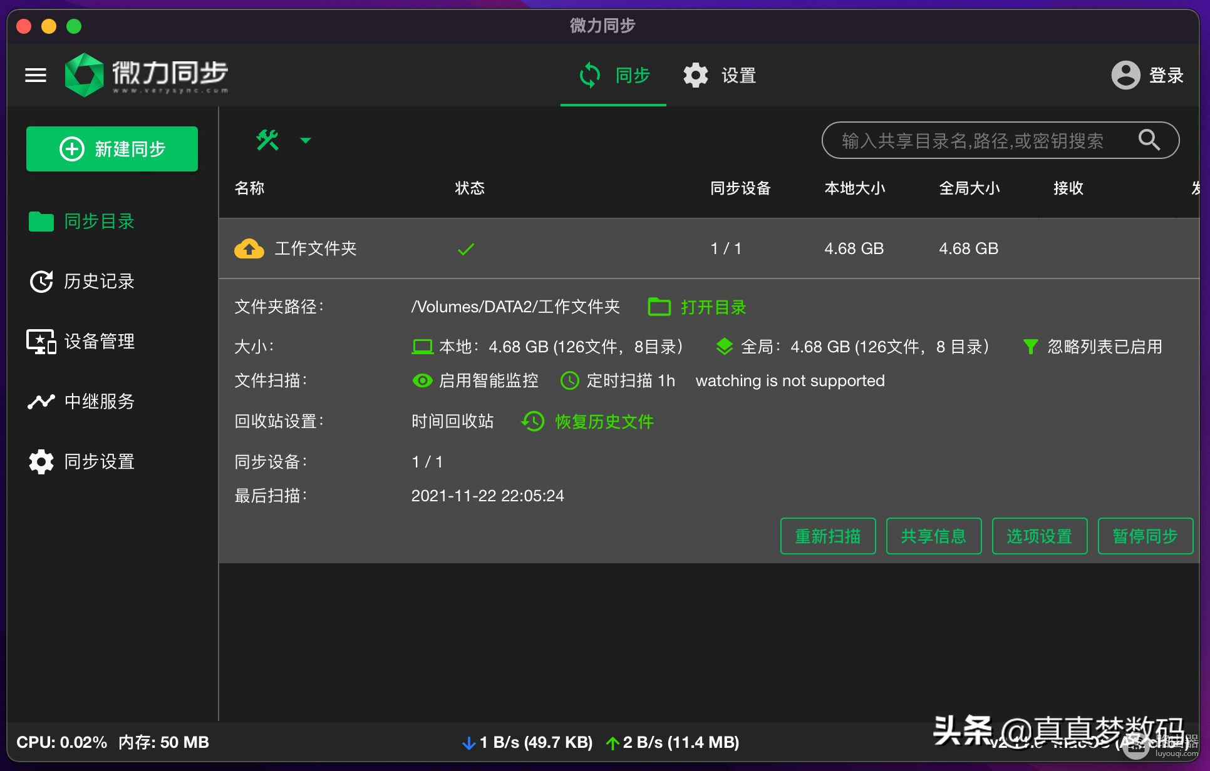Click the 忽略列表已启用 filter icon
This screenshot has width=1210, height=771.
point(1030,346)
